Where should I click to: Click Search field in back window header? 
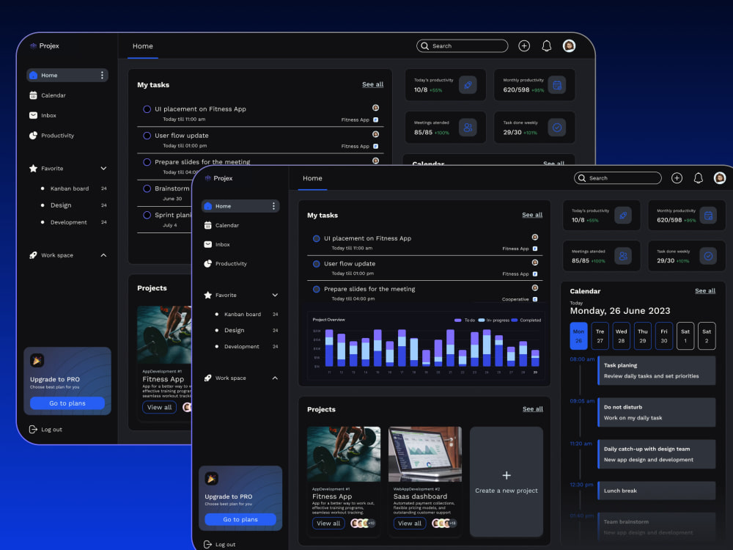click(462, 45)
